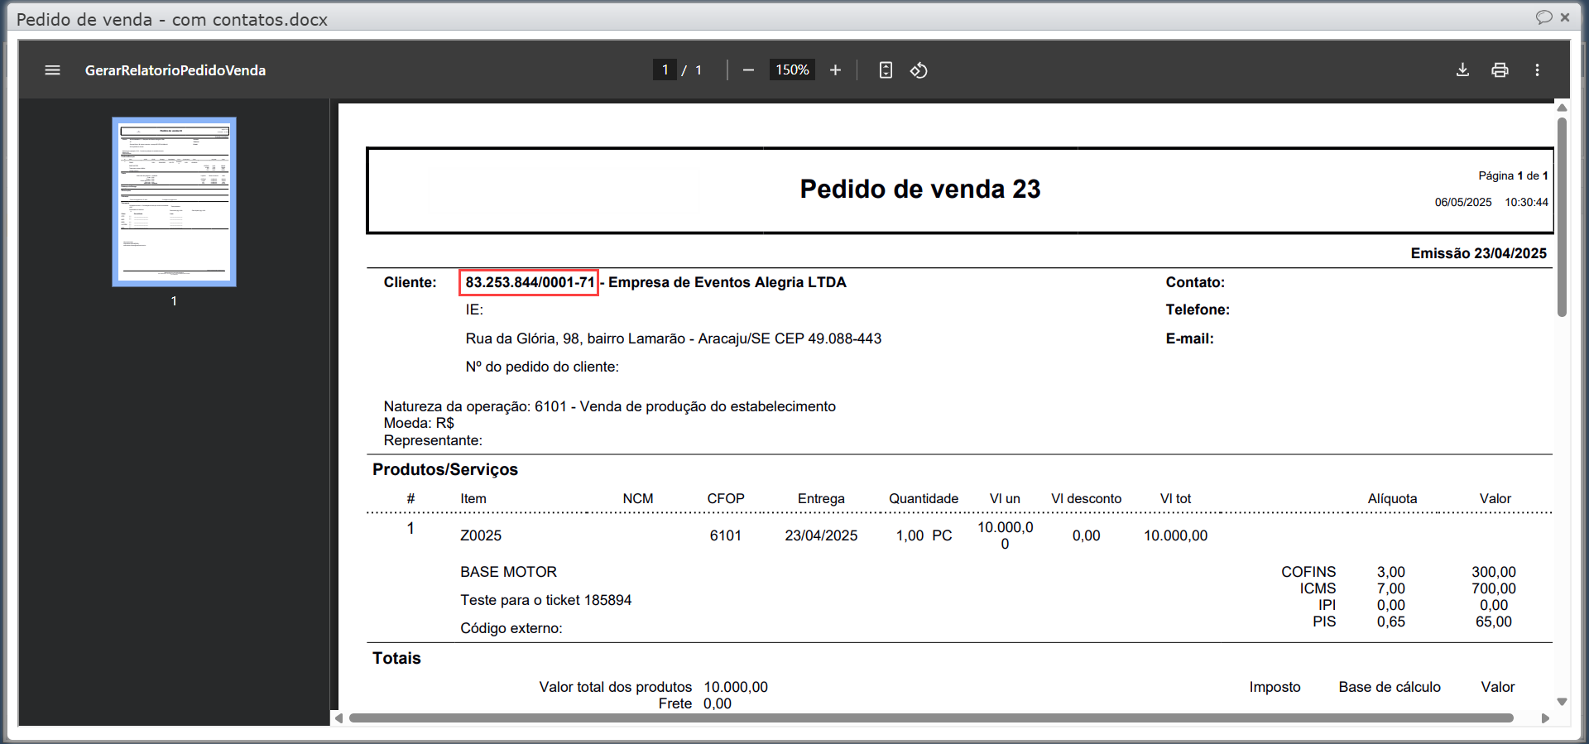Click the quantity '1,00 PC'
The width and height of the screenshot is (1589, 744).
pyautogui.click(x=924, y=535)
